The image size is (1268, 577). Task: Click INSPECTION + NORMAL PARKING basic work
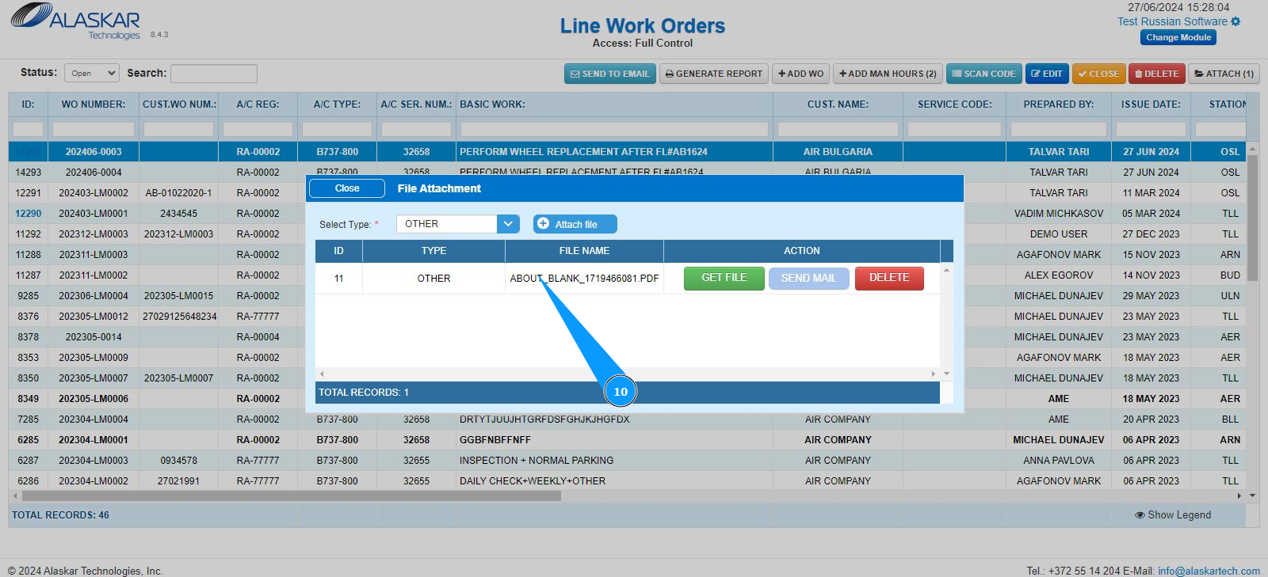(x=537, y=461)
